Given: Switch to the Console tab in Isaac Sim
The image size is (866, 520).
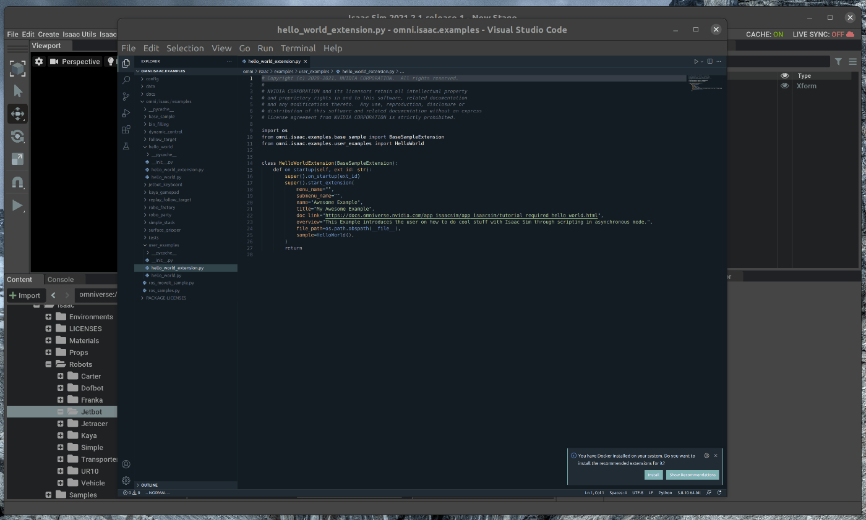Looking at the screenshot, I should pyautogui.click(x=61, y=280).
